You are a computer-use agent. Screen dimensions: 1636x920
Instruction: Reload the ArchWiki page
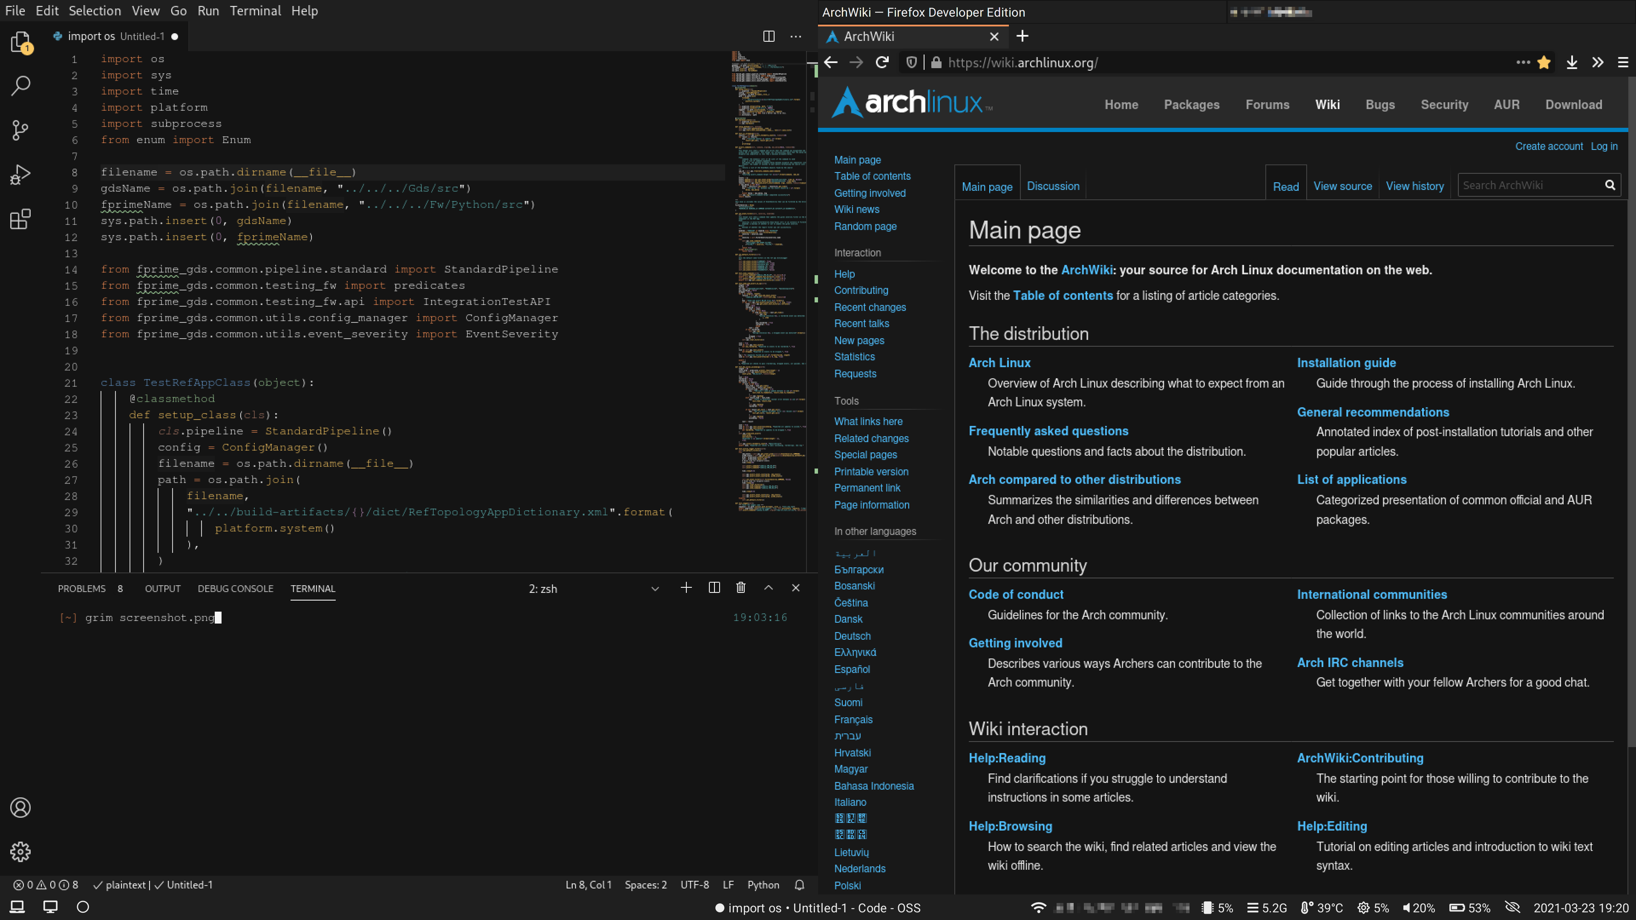[x=882, y=62]
